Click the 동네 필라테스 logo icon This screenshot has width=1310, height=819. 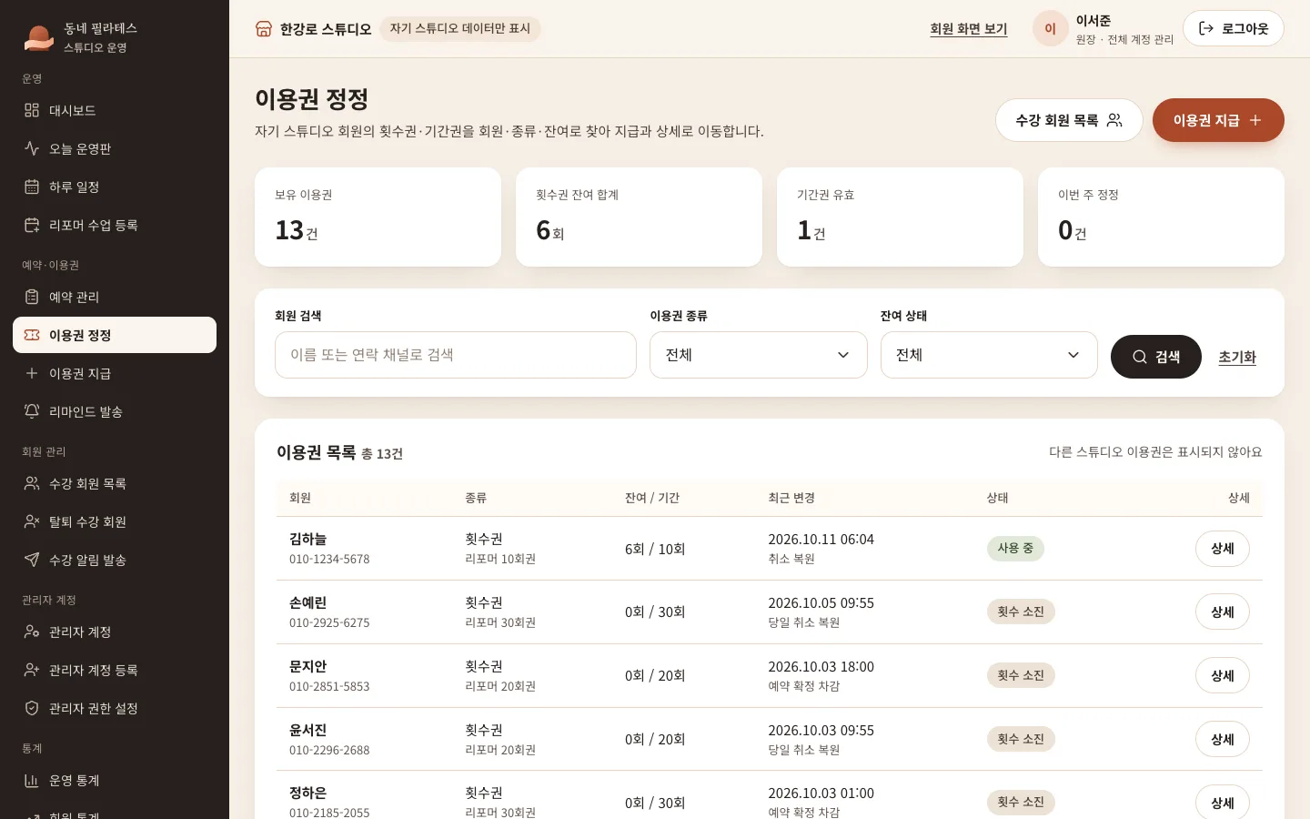(x=38, y=37)
